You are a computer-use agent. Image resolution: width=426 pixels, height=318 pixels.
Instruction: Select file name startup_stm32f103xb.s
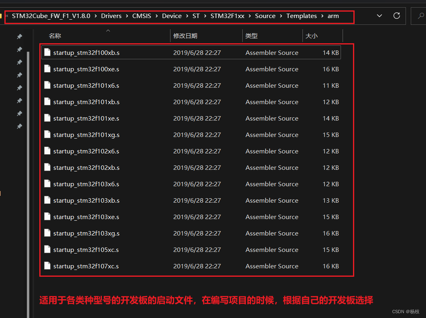tap(86, 201)
